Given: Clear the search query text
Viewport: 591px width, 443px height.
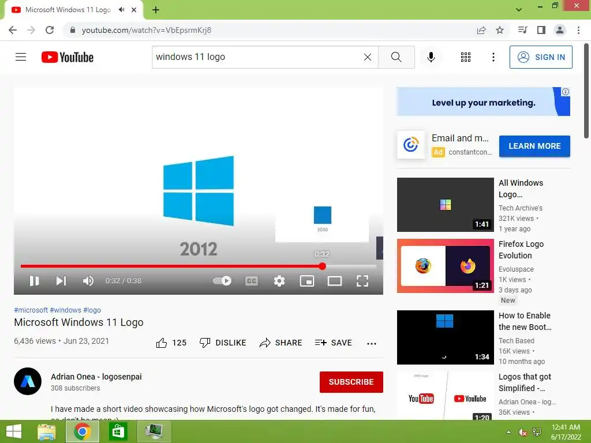Looking at the screenshot, I should coord(368,57).
